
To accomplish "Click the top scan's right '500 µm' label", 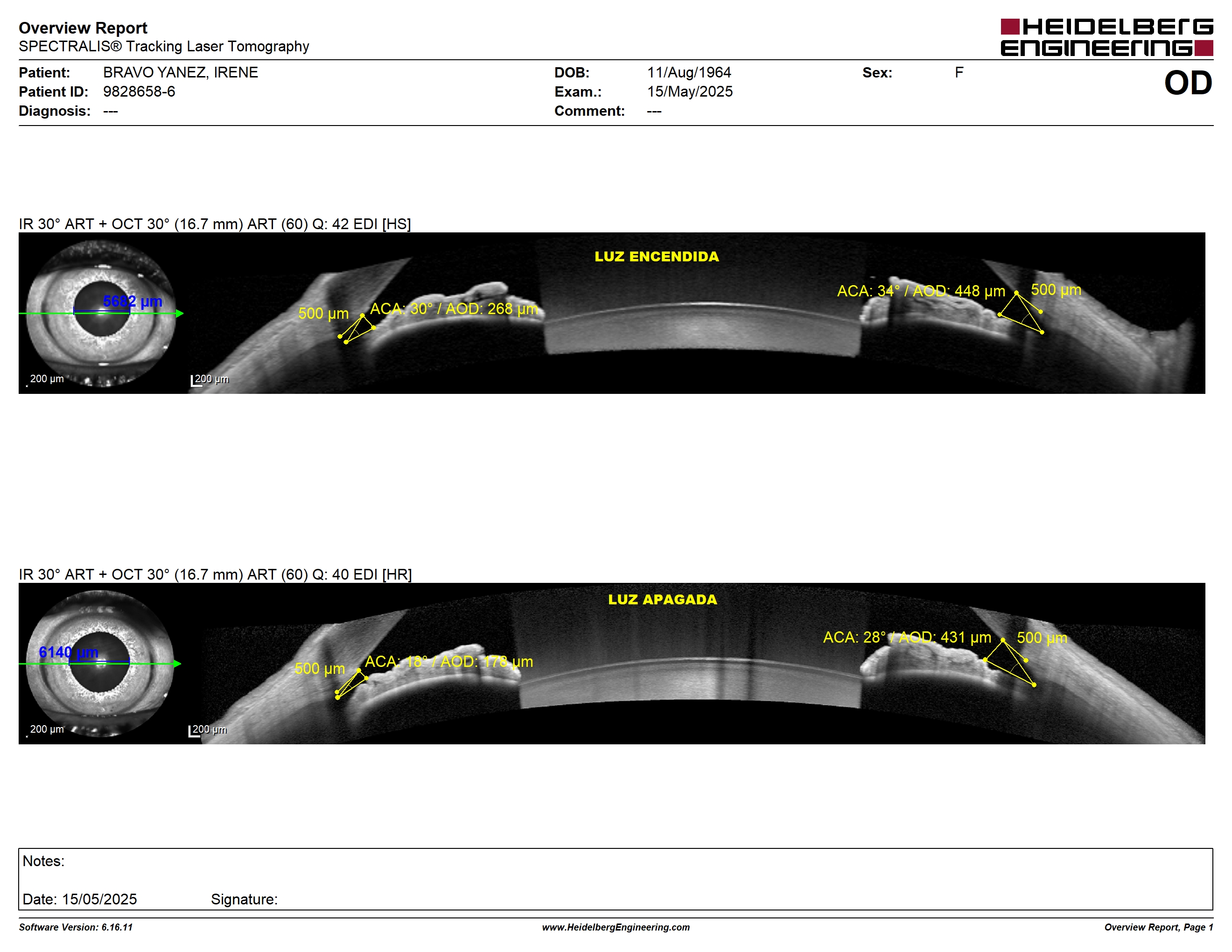I will 1056,290.
